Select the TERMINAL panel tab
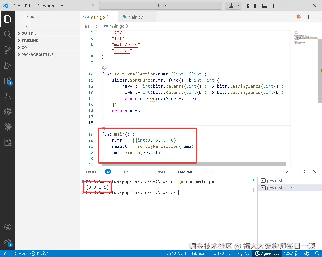The width and height of the screenshot is (322, 257). (184, 172)
